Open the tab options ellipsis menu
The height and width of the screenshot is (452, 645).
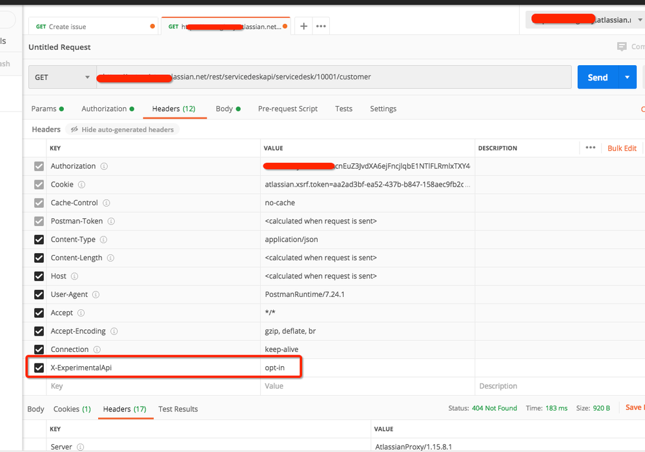tap(321, 26)
